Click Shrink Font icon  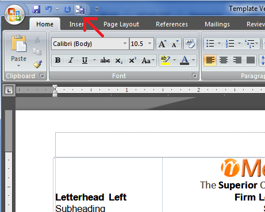click(x=175, y=44)
